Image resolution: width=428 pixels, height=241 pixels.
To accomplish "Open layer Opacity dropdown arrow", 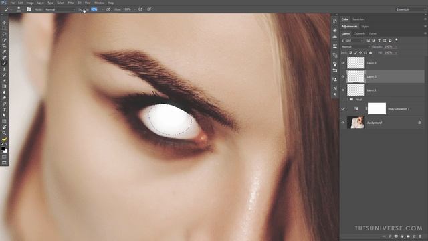I will 395,46.
